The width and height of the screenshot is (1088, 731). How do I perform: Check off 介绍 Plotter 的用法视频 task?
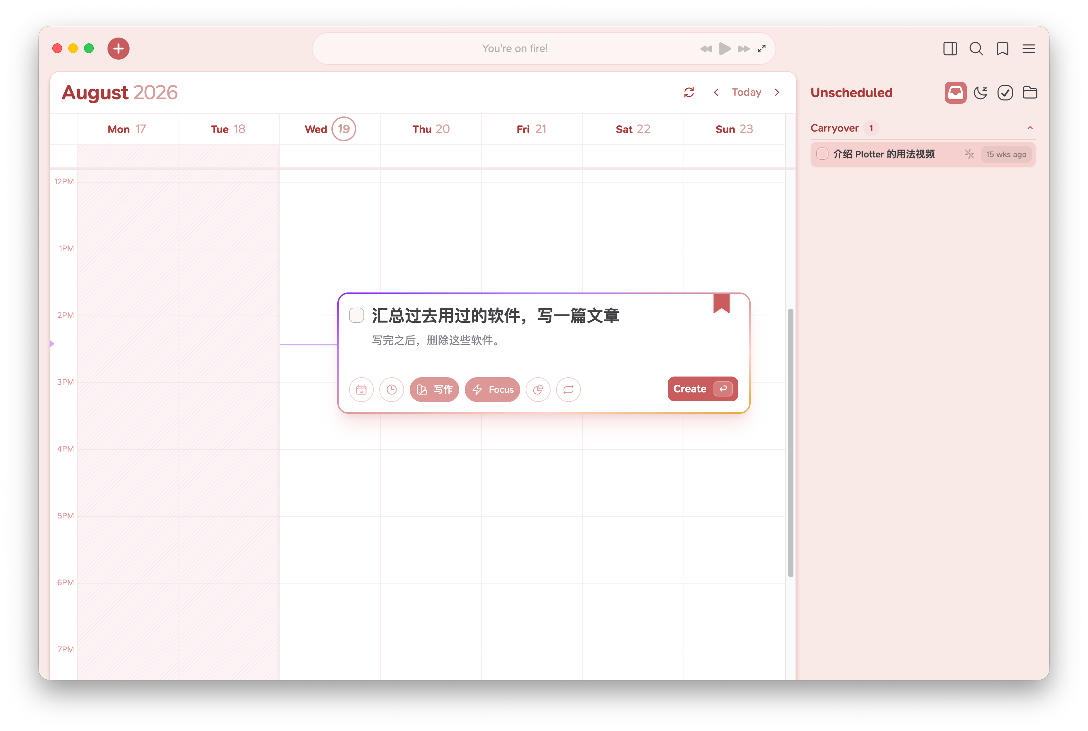822,154
